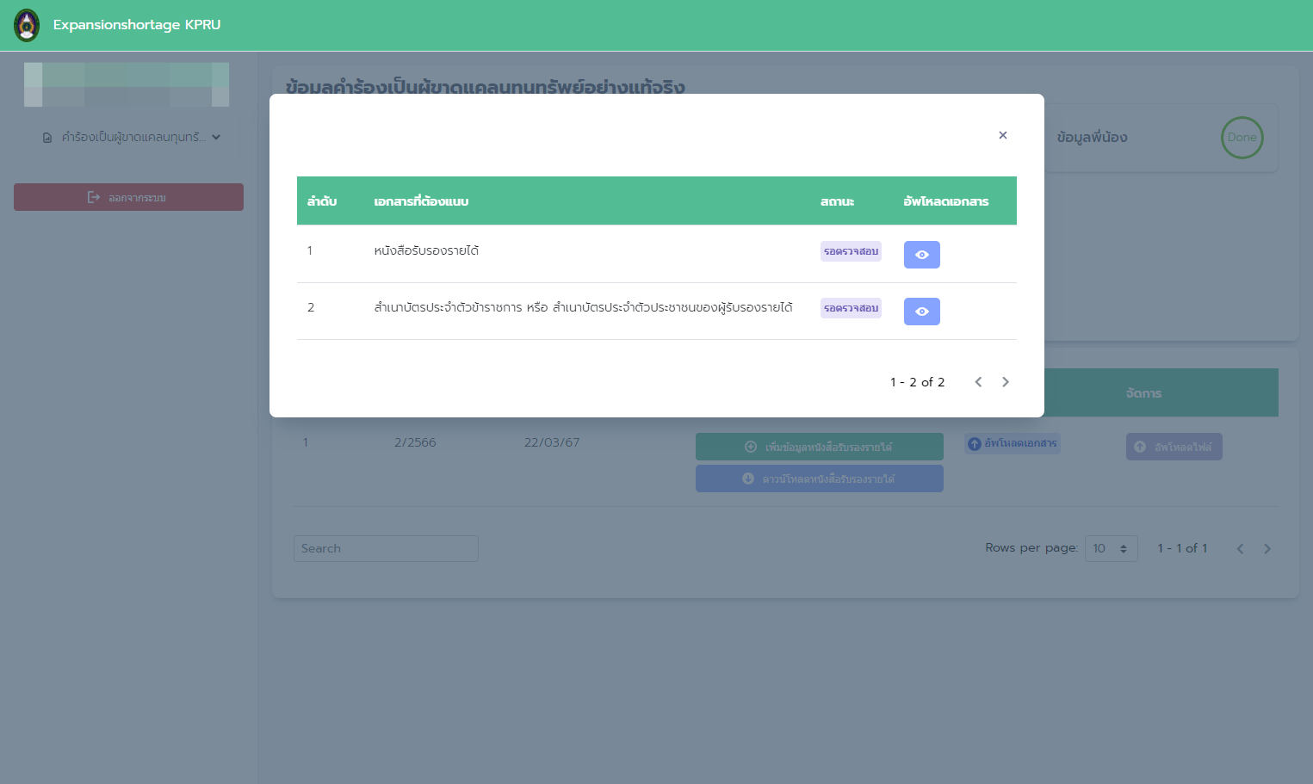Click the Done status circle
The image size is (1313, 784).
pyautogui.click(x=1242, y=138)
